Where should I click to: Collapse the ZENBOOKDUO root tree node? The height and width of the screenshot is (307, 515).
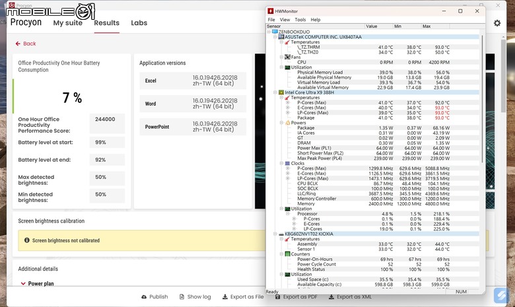pyautogui.click(x=269, y=32)
